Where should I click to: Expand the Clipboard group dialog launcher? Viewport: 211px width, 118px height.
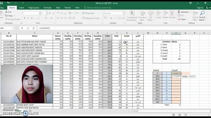coord(21,23)
